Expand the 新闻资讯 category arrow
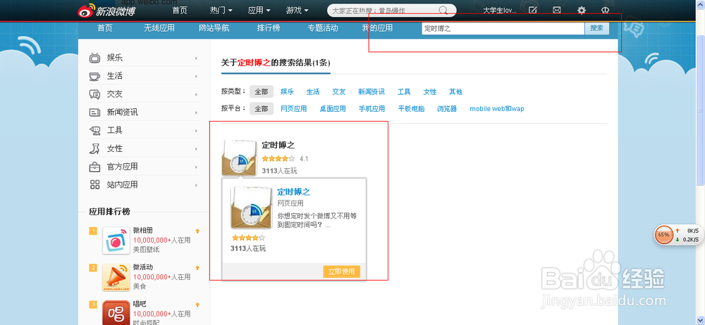Image resolution: width=705 pixels, height=325 pixels. click(197, 113)
